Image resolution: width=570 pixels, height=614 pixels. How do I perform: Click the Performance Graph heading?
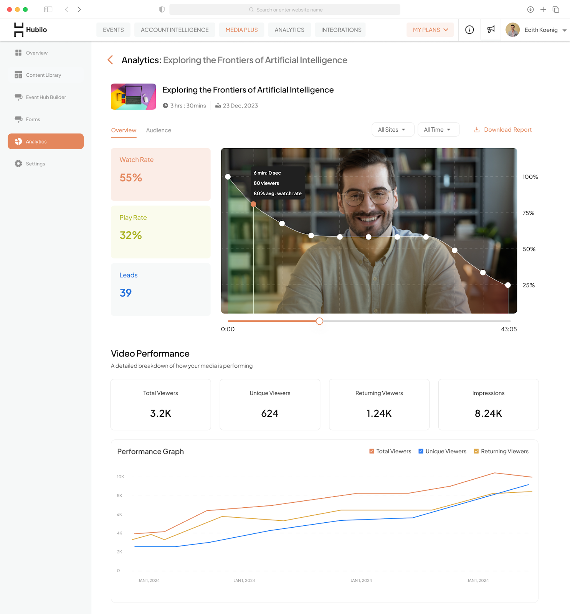(x=150, y=452)
